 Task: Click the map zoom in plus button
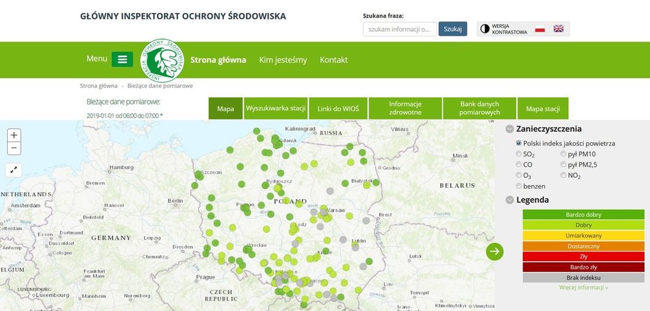(14, 135)
